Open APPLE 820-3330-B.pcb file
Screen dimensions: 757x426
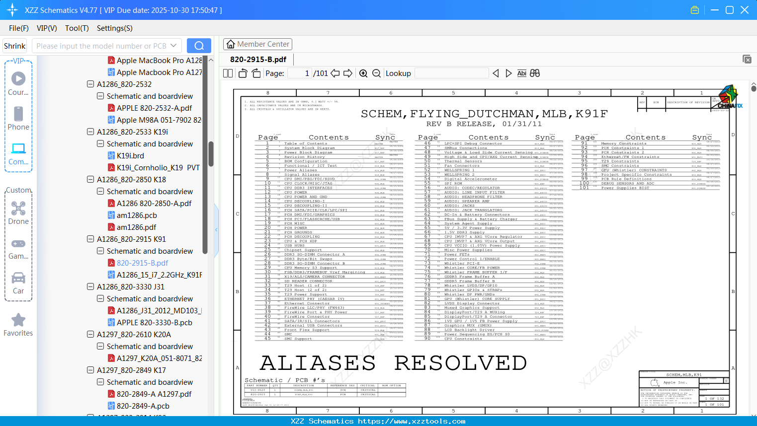pos(155,322)
